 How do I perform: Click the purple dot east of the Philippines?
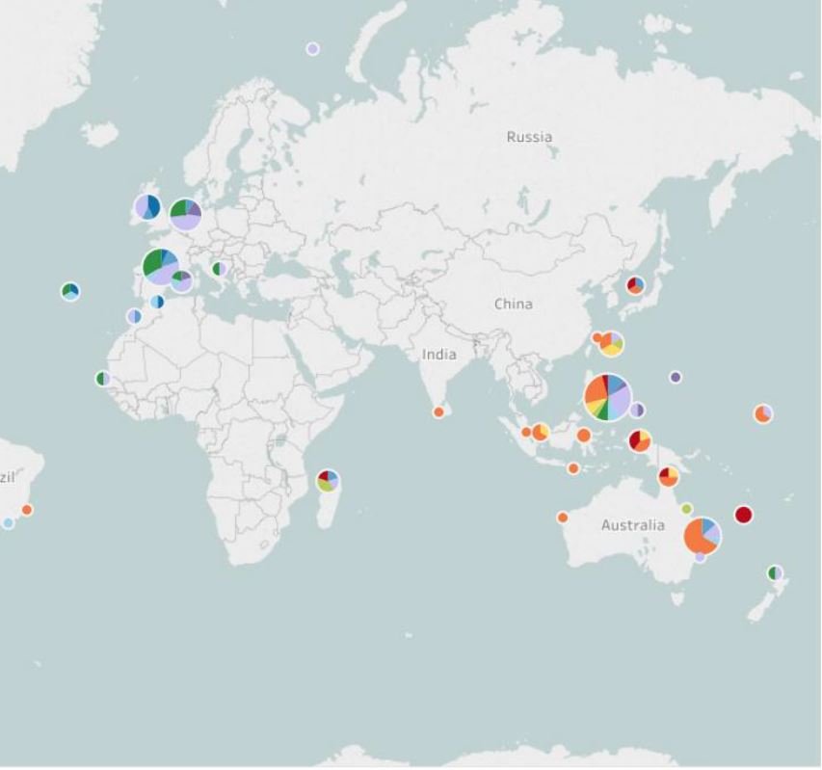(676, 377)
